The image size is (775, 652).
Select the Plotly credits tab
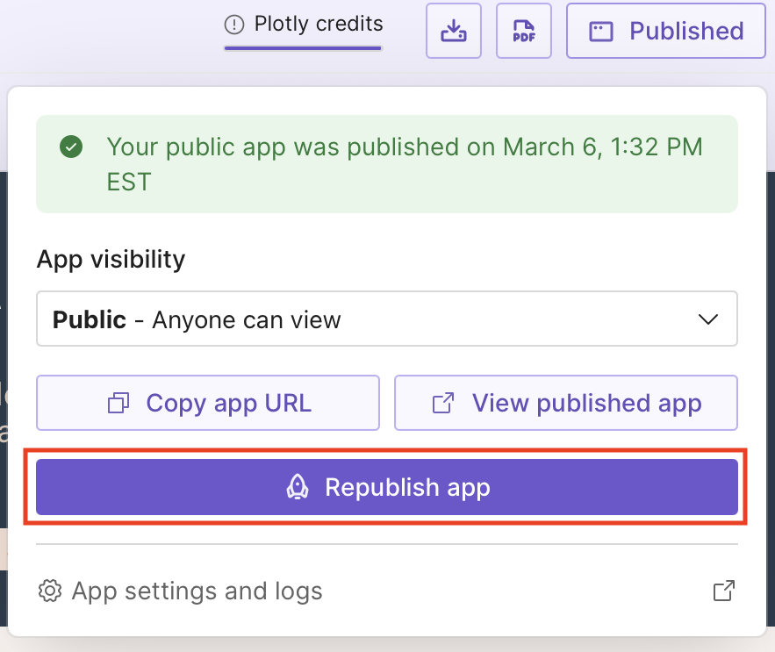tap(303, 24)
